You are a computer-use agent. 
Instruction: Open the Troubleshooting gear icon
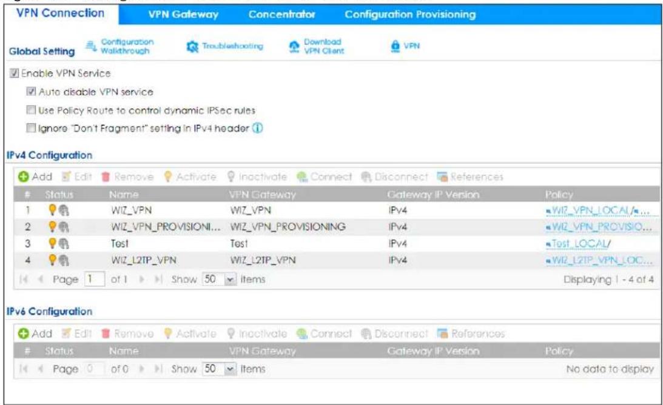[x=192, y=47]
